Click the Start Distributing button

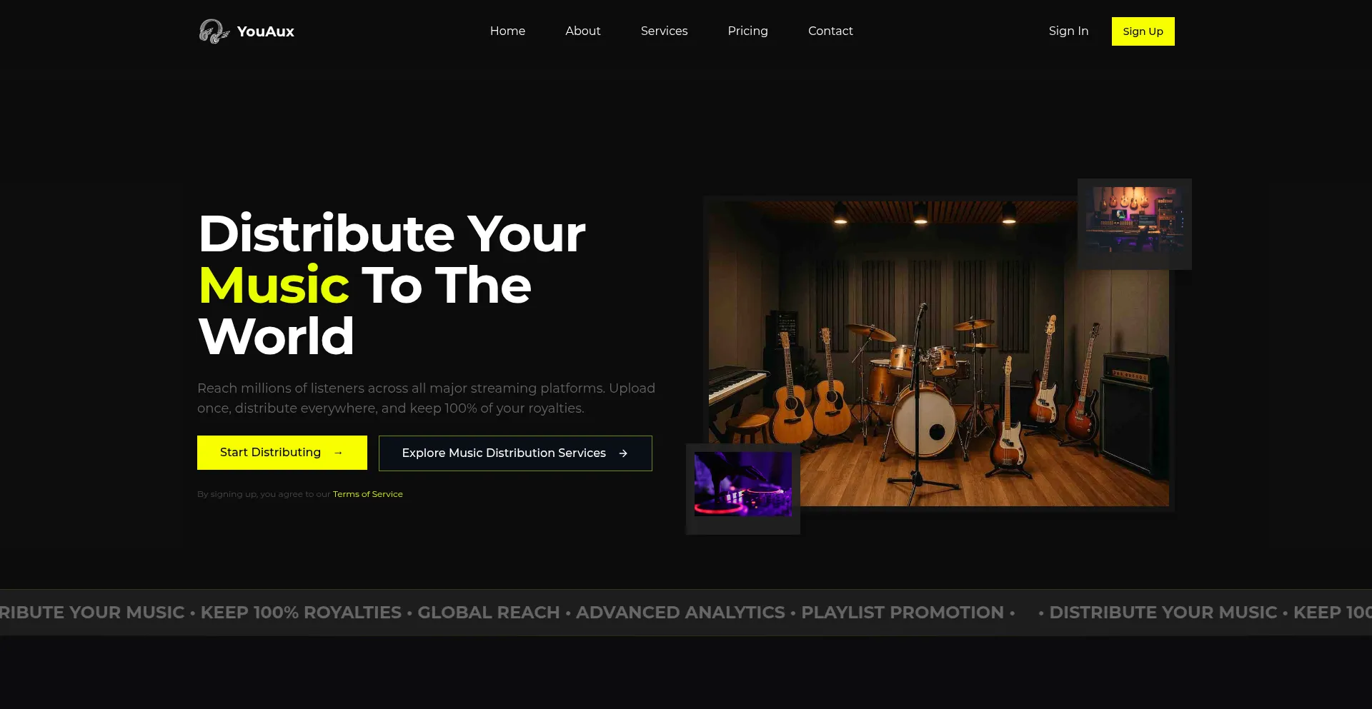tap(282, 453)
